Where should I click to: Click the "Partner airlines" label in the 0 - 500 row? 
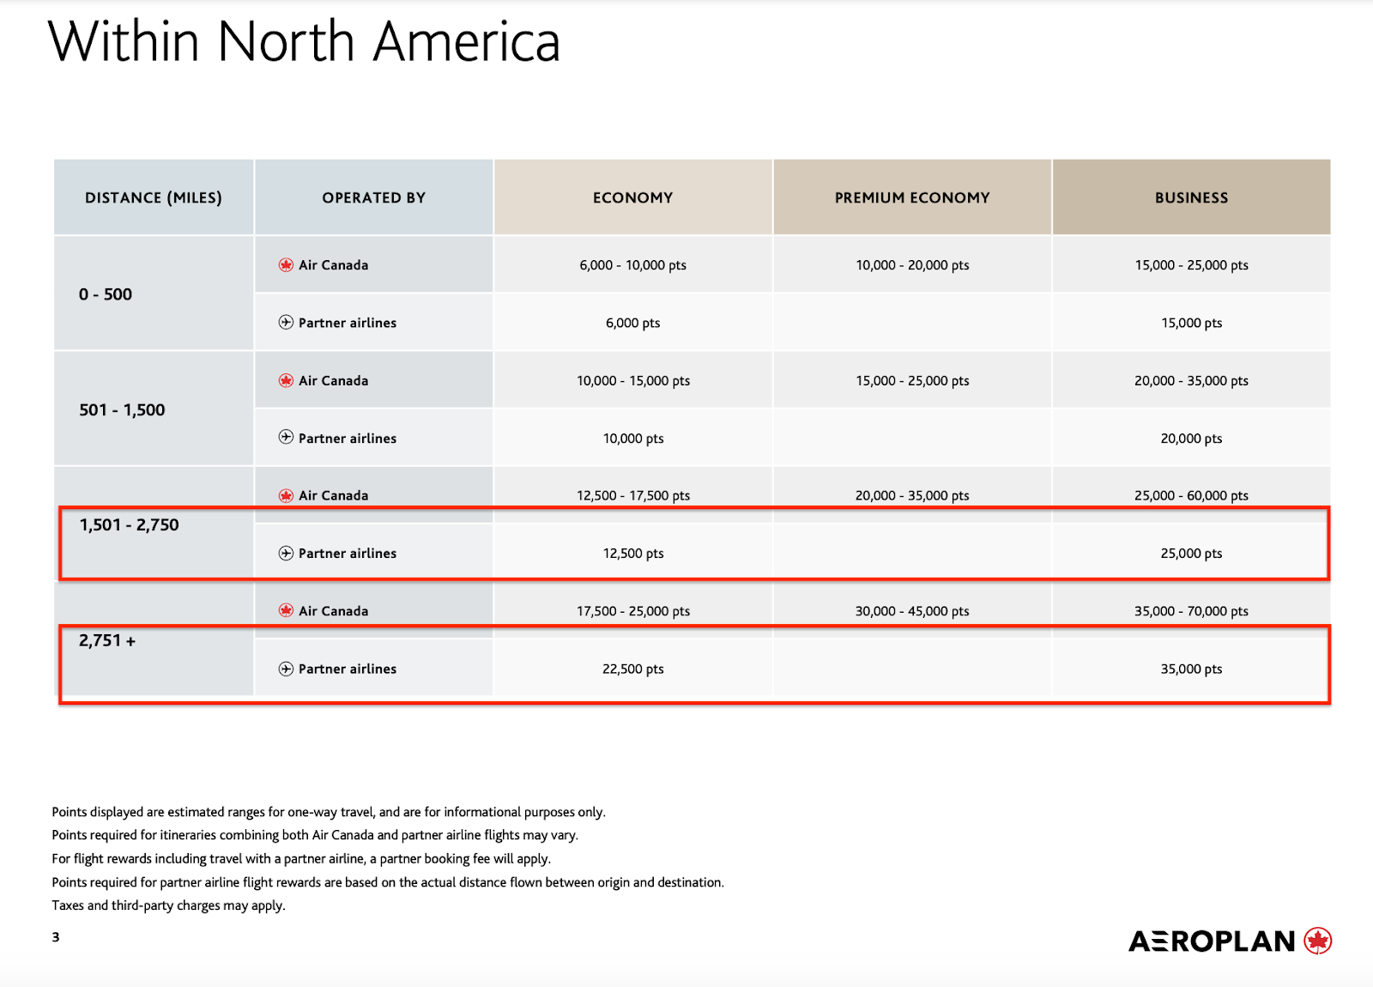pos(348,323)
